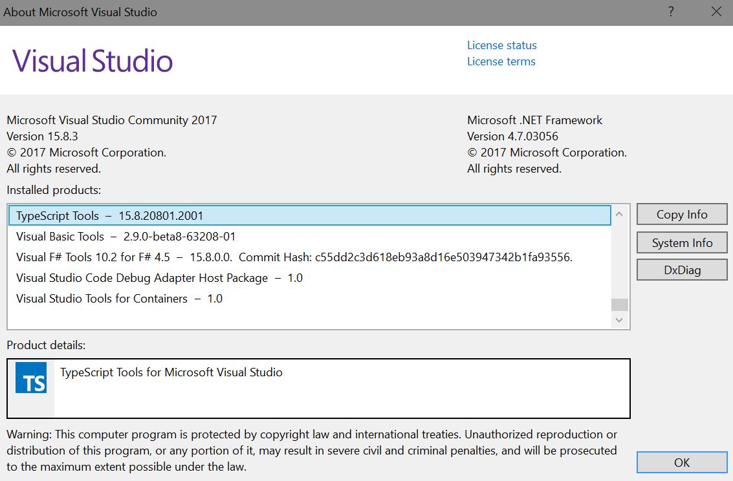The width and height of the screenshot is (733, 481).
Task: Launch DxDiag diagnostics
Action: 682,270
